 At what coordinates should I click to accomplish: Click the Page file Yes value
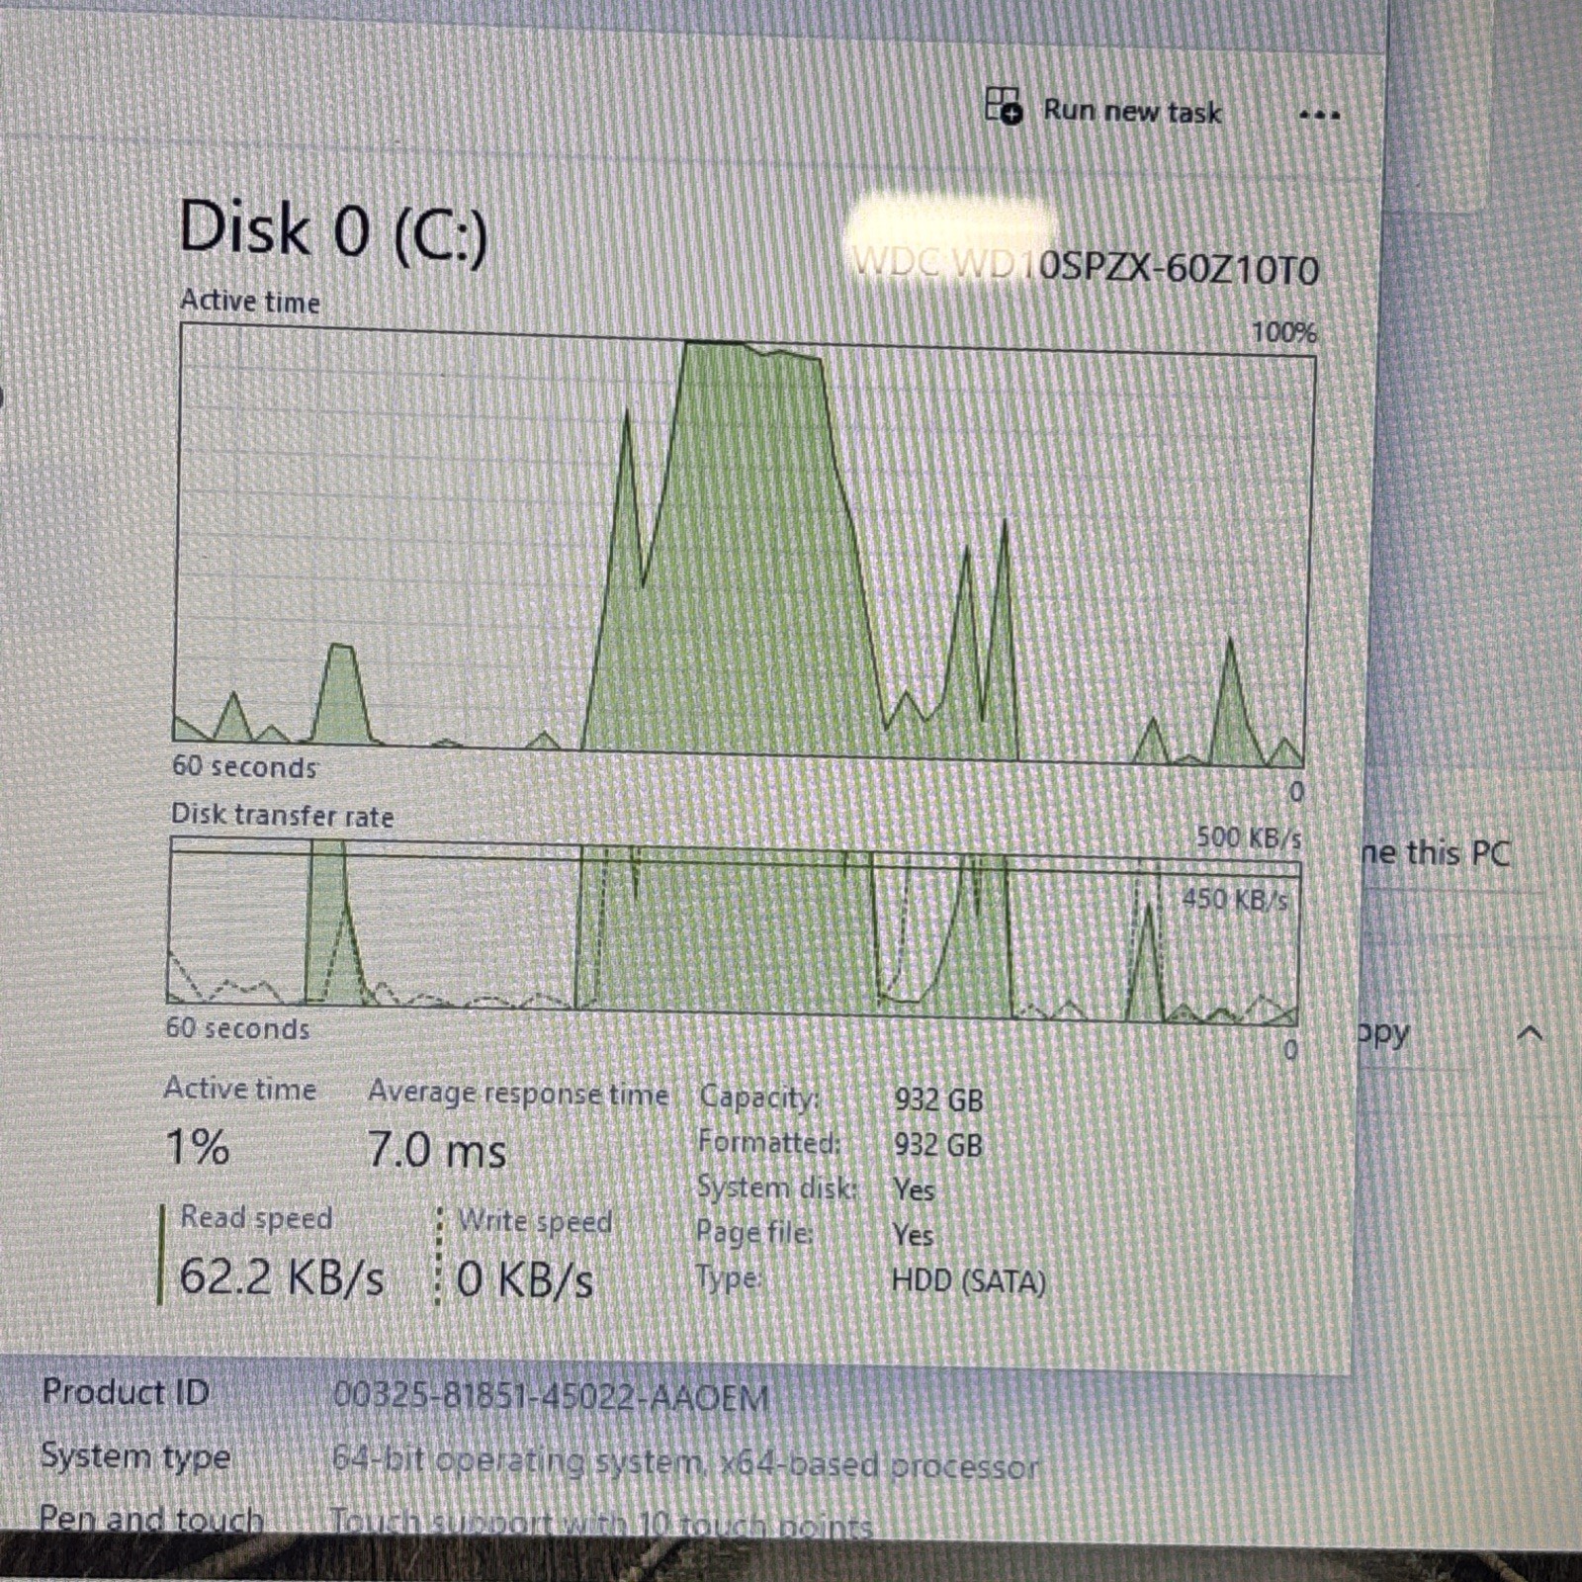(x=913, y=1235)
